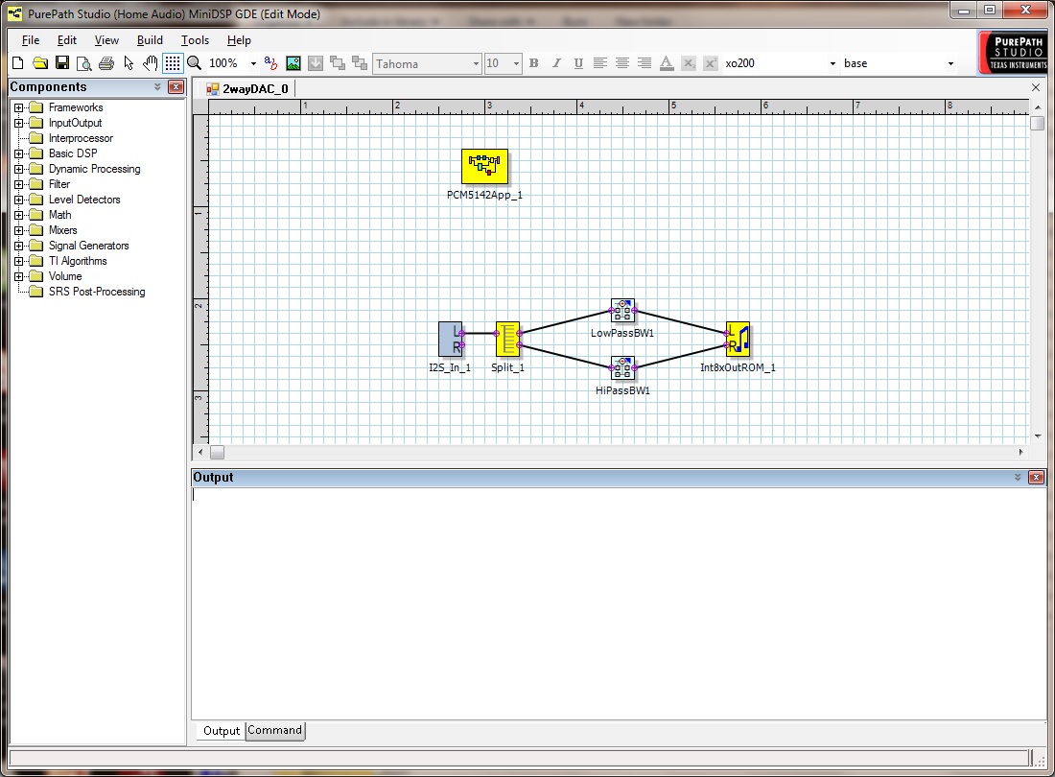This screenshot has width=1055, height=777.
Task: Switch to the Output tab
Action: coord(222,731)
